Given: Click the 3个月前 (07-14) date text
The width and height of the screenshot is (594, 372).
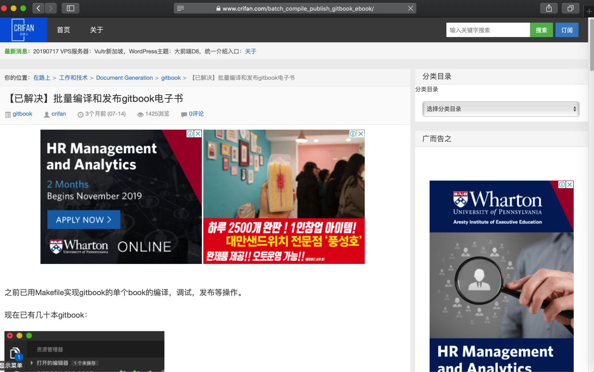Looking at the screenshot, I should pyautogui.click(x=105, y=114).
